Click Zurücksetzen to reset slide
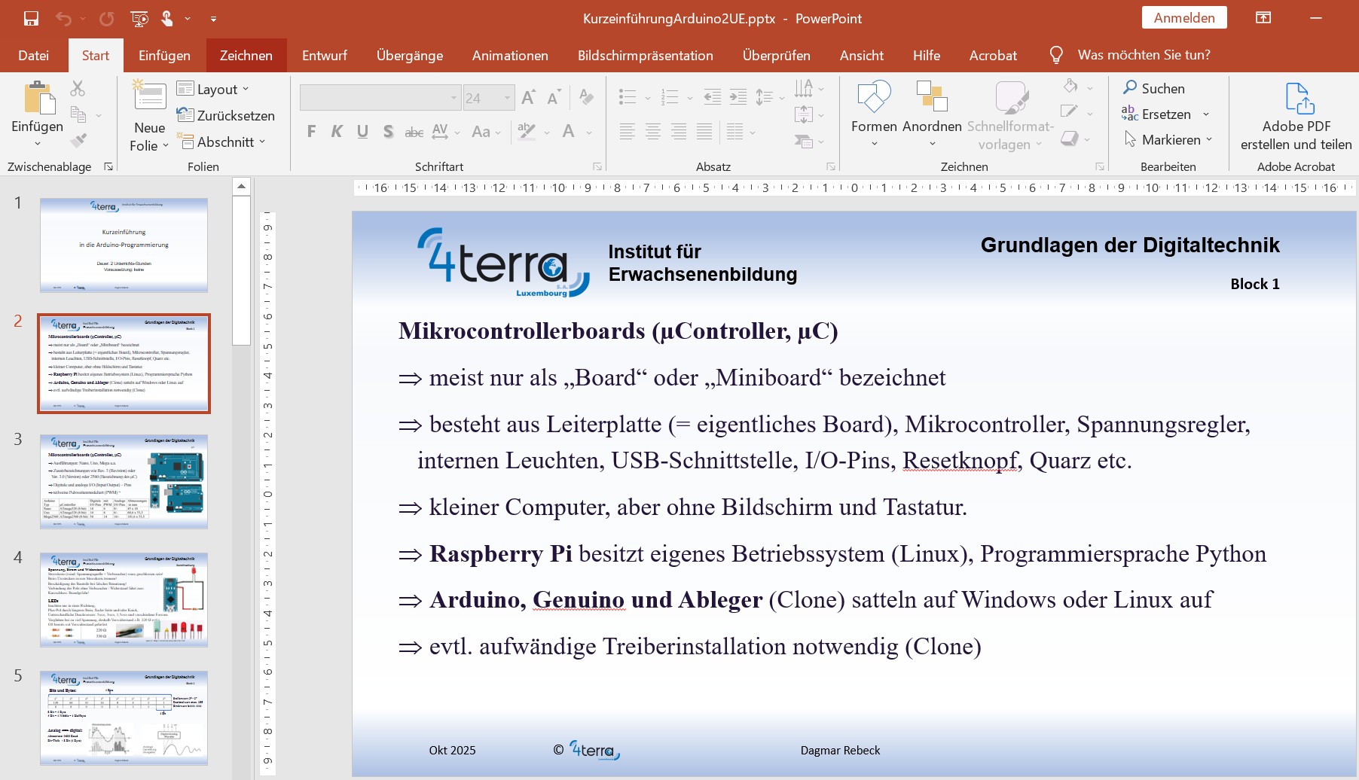 (226, 115)
